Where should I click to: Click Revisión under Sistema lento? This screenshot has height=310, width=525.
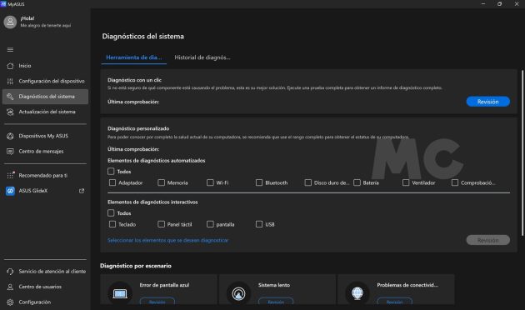[x=276, y=302]
